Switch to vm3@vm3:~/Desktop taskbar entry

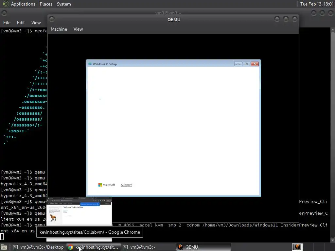click(x=39, y=247)
